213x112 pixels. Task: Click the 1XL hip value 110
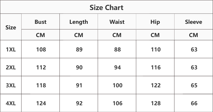click(156, 49)
